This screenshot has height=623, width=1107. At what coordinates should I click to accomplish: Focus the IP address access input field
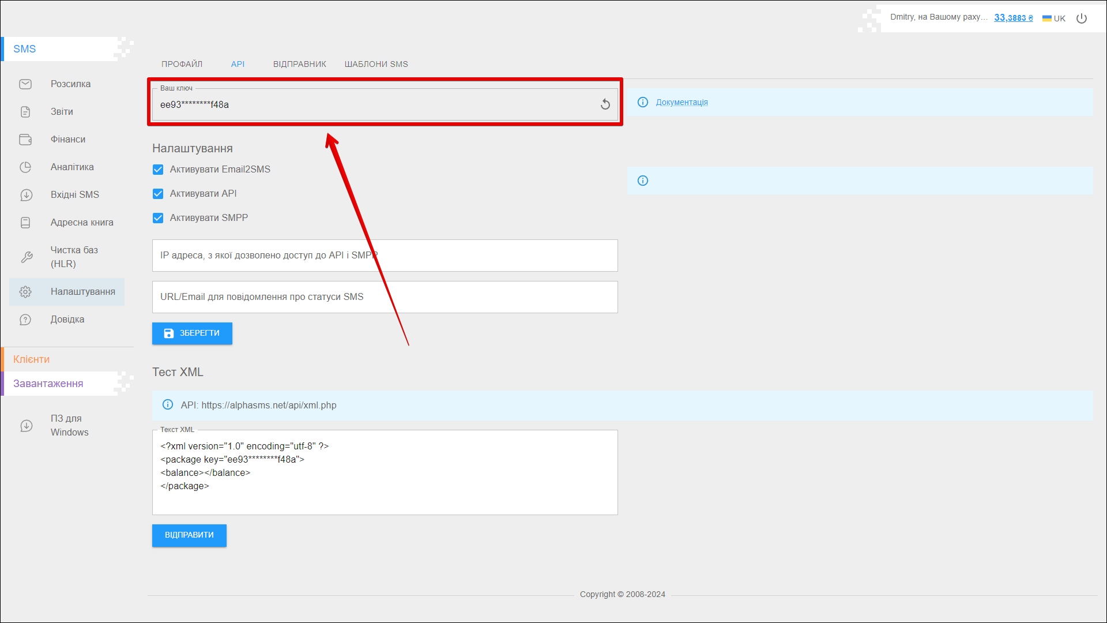click(x=385, y=256)
